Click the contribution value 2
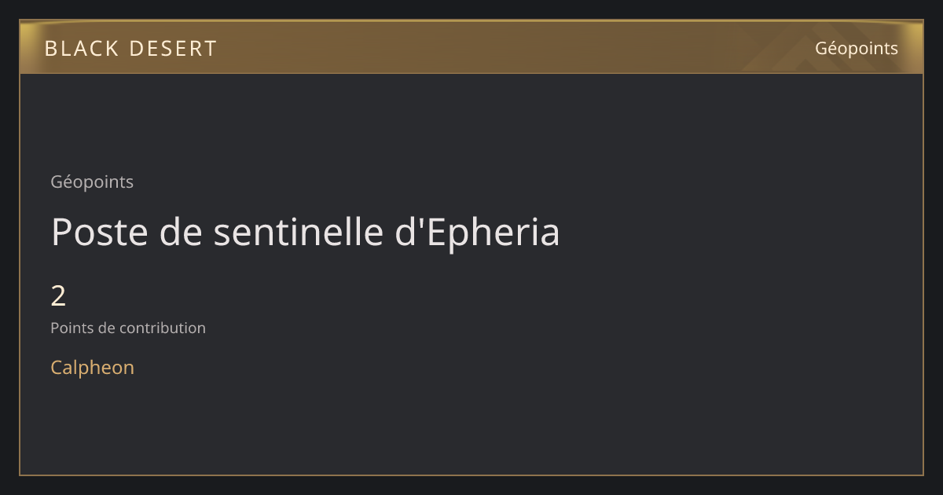 tap(58, 296)
